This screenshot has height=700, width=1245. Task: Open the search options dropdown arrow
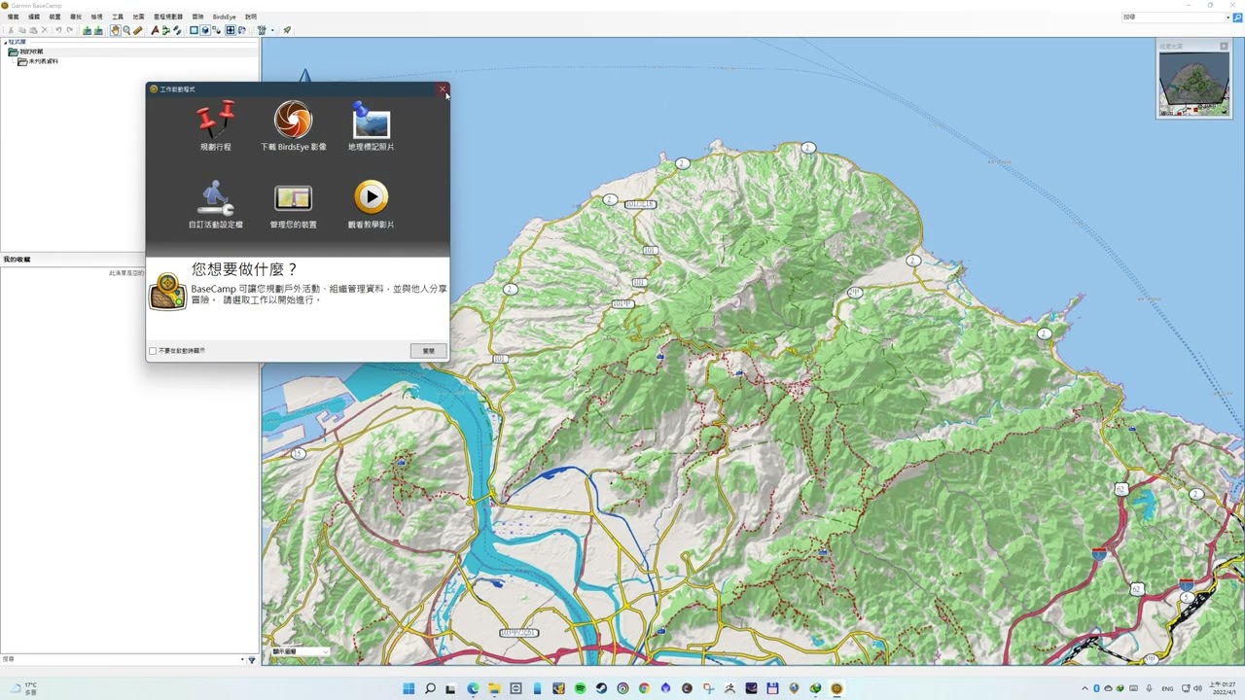pyautogui.click(x=243, y=660)
